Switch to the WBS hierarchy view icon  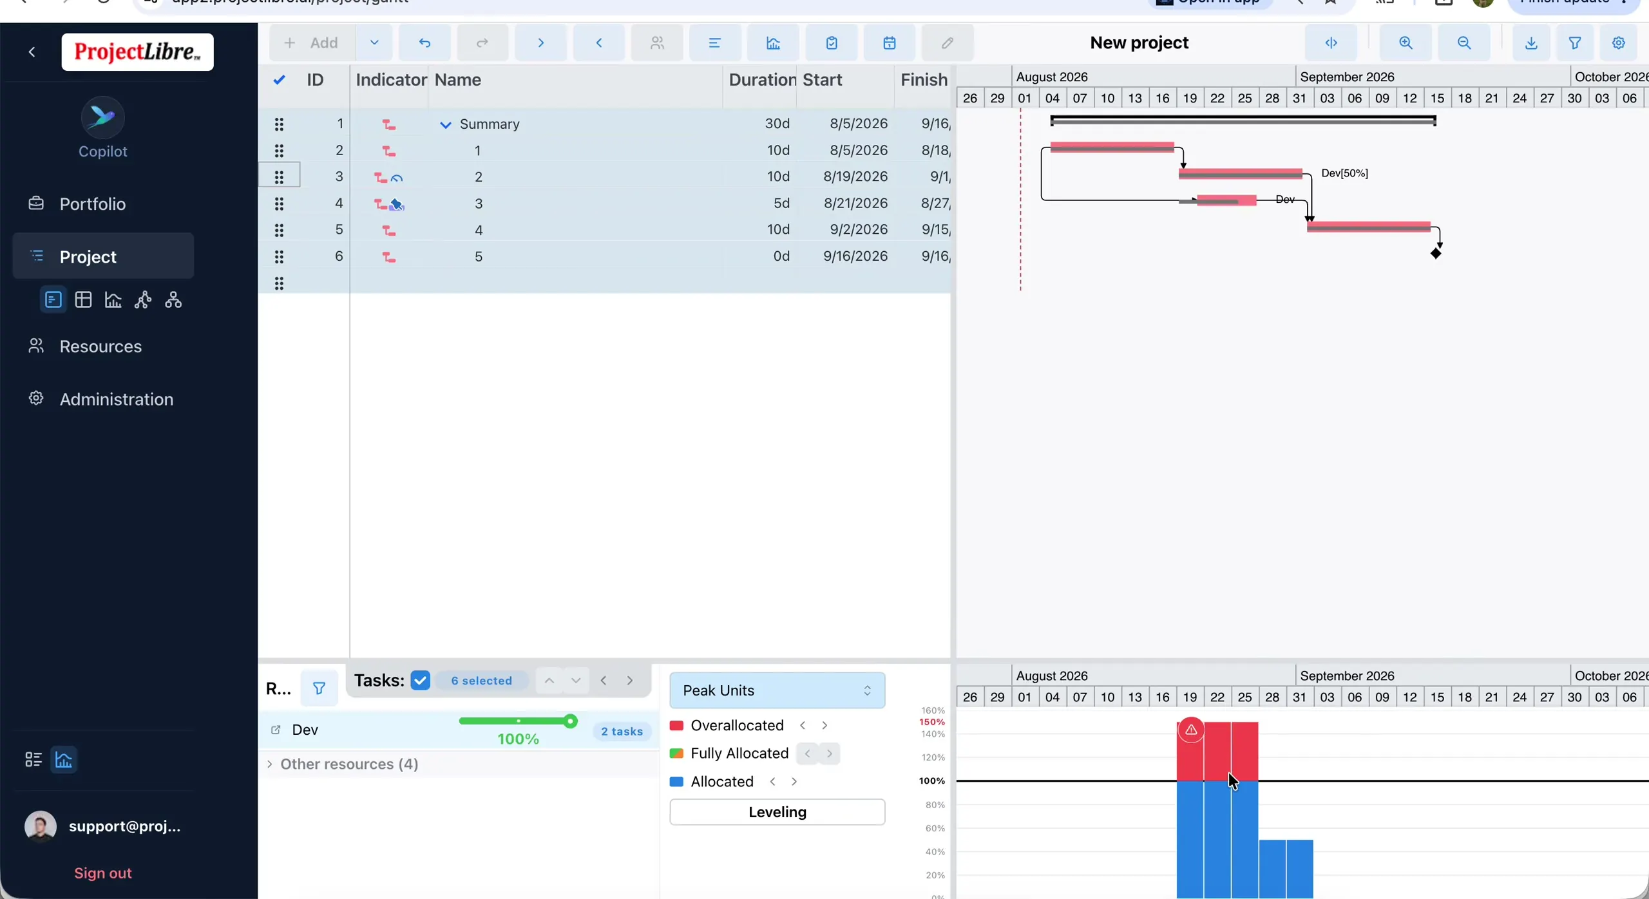point(173,300)
